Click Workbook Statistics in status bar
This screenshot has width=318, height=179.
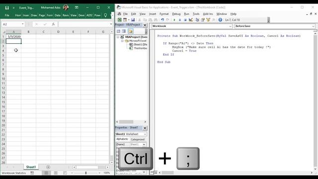(x=14, y=173)
